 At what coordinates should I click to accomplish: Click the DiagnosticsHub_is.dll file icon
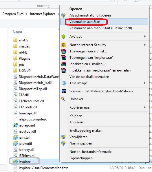15,83
